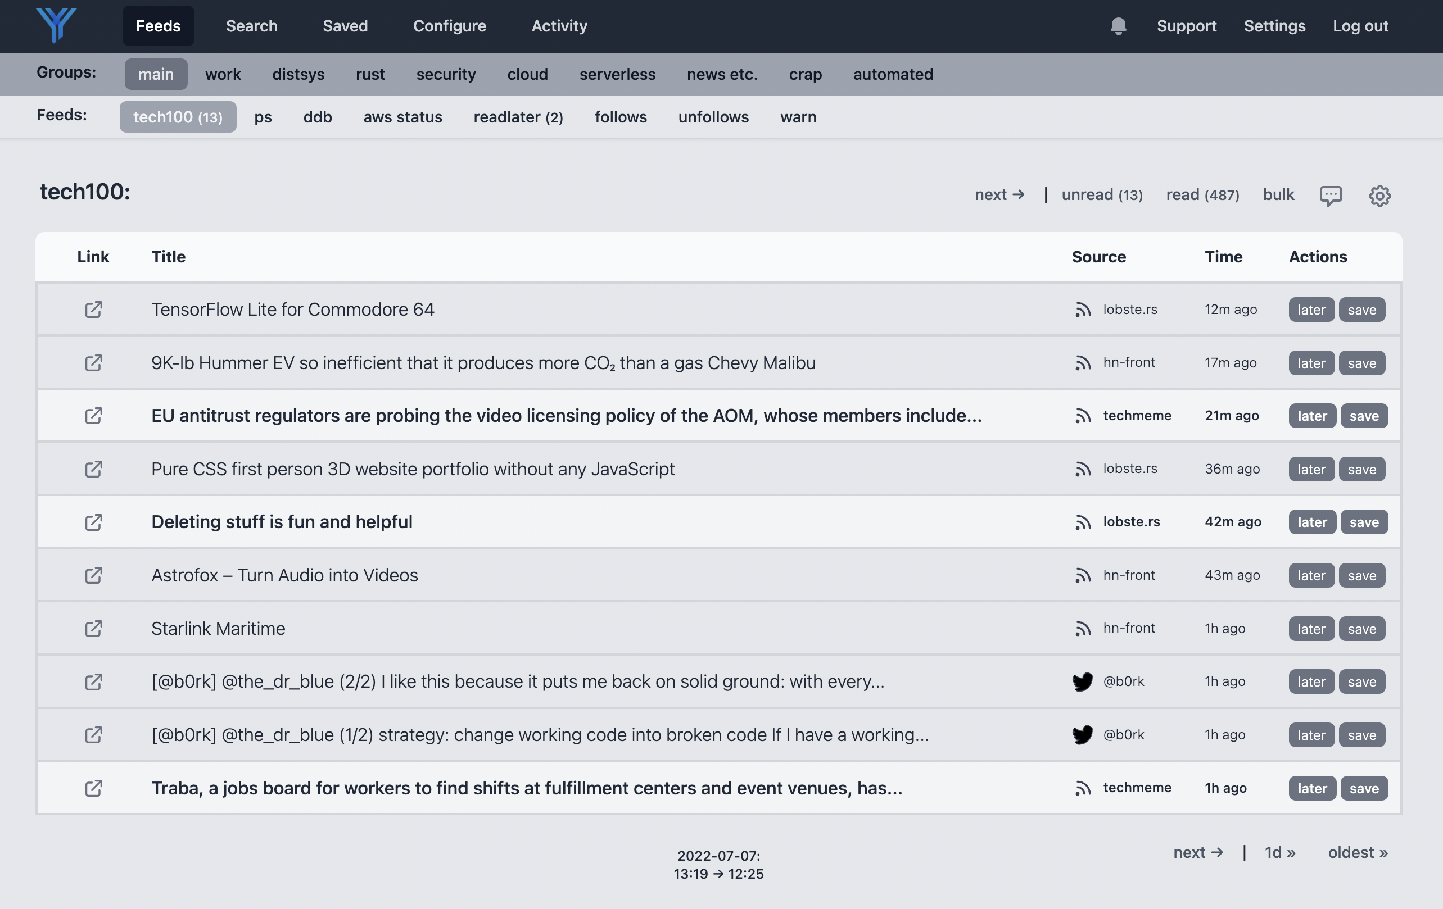Image resolution: width=1443 pixels, height=909 pixels.
Task: Switch to the Feeds nav tab
Action: 158,26
